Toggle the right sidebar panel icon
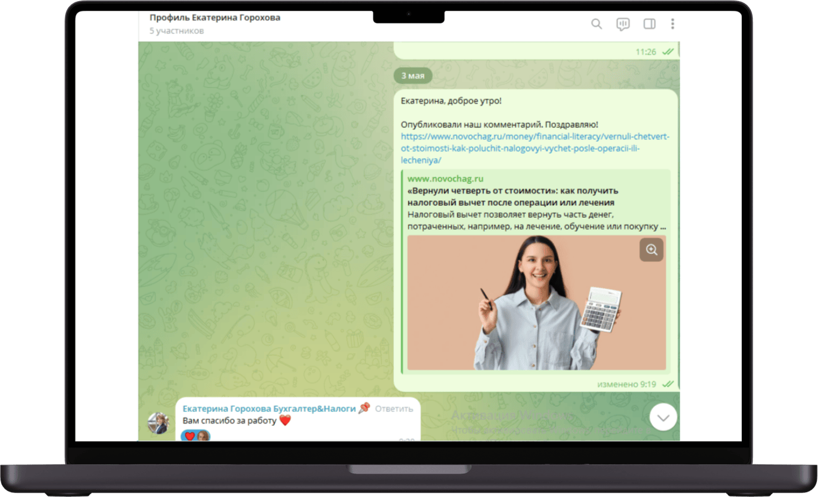 coord(649,24)
